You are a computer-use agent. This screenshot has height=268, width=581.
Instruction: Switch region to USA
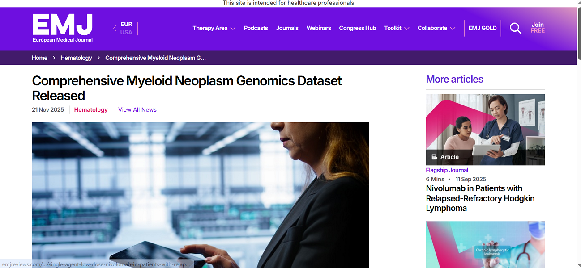126,33
